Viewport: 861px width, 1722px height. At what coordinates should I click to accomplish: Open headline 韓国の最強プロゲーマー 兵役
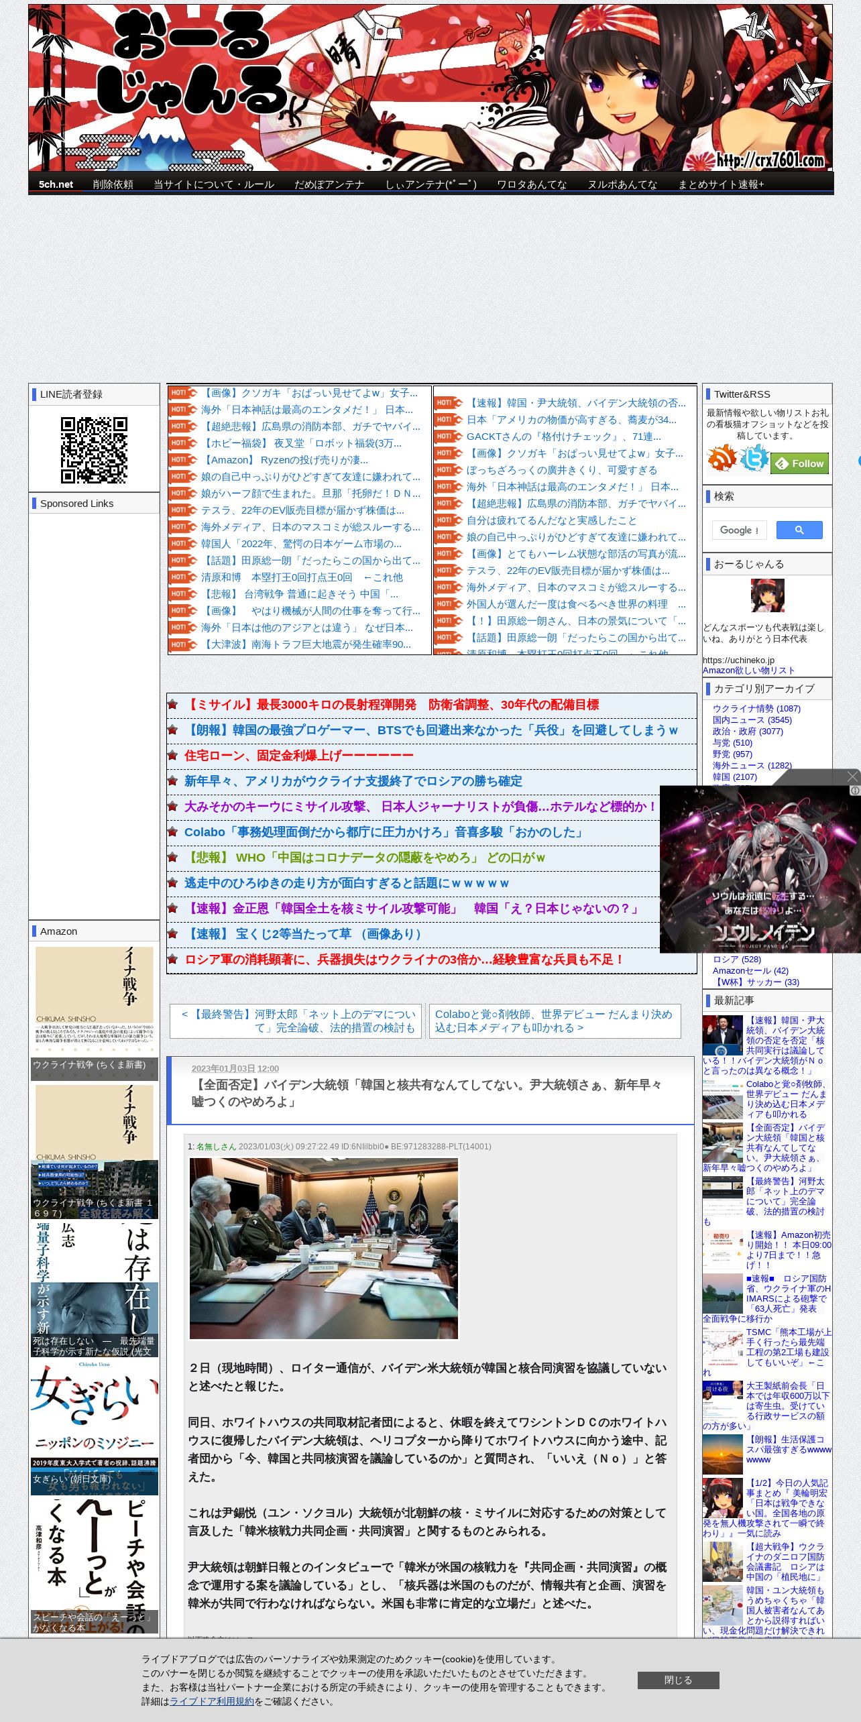click(431, 730)
